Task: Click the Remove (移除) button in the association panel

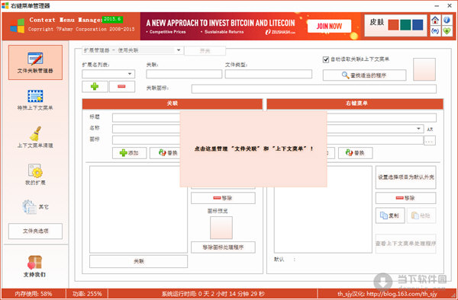Action: (223, 198)
